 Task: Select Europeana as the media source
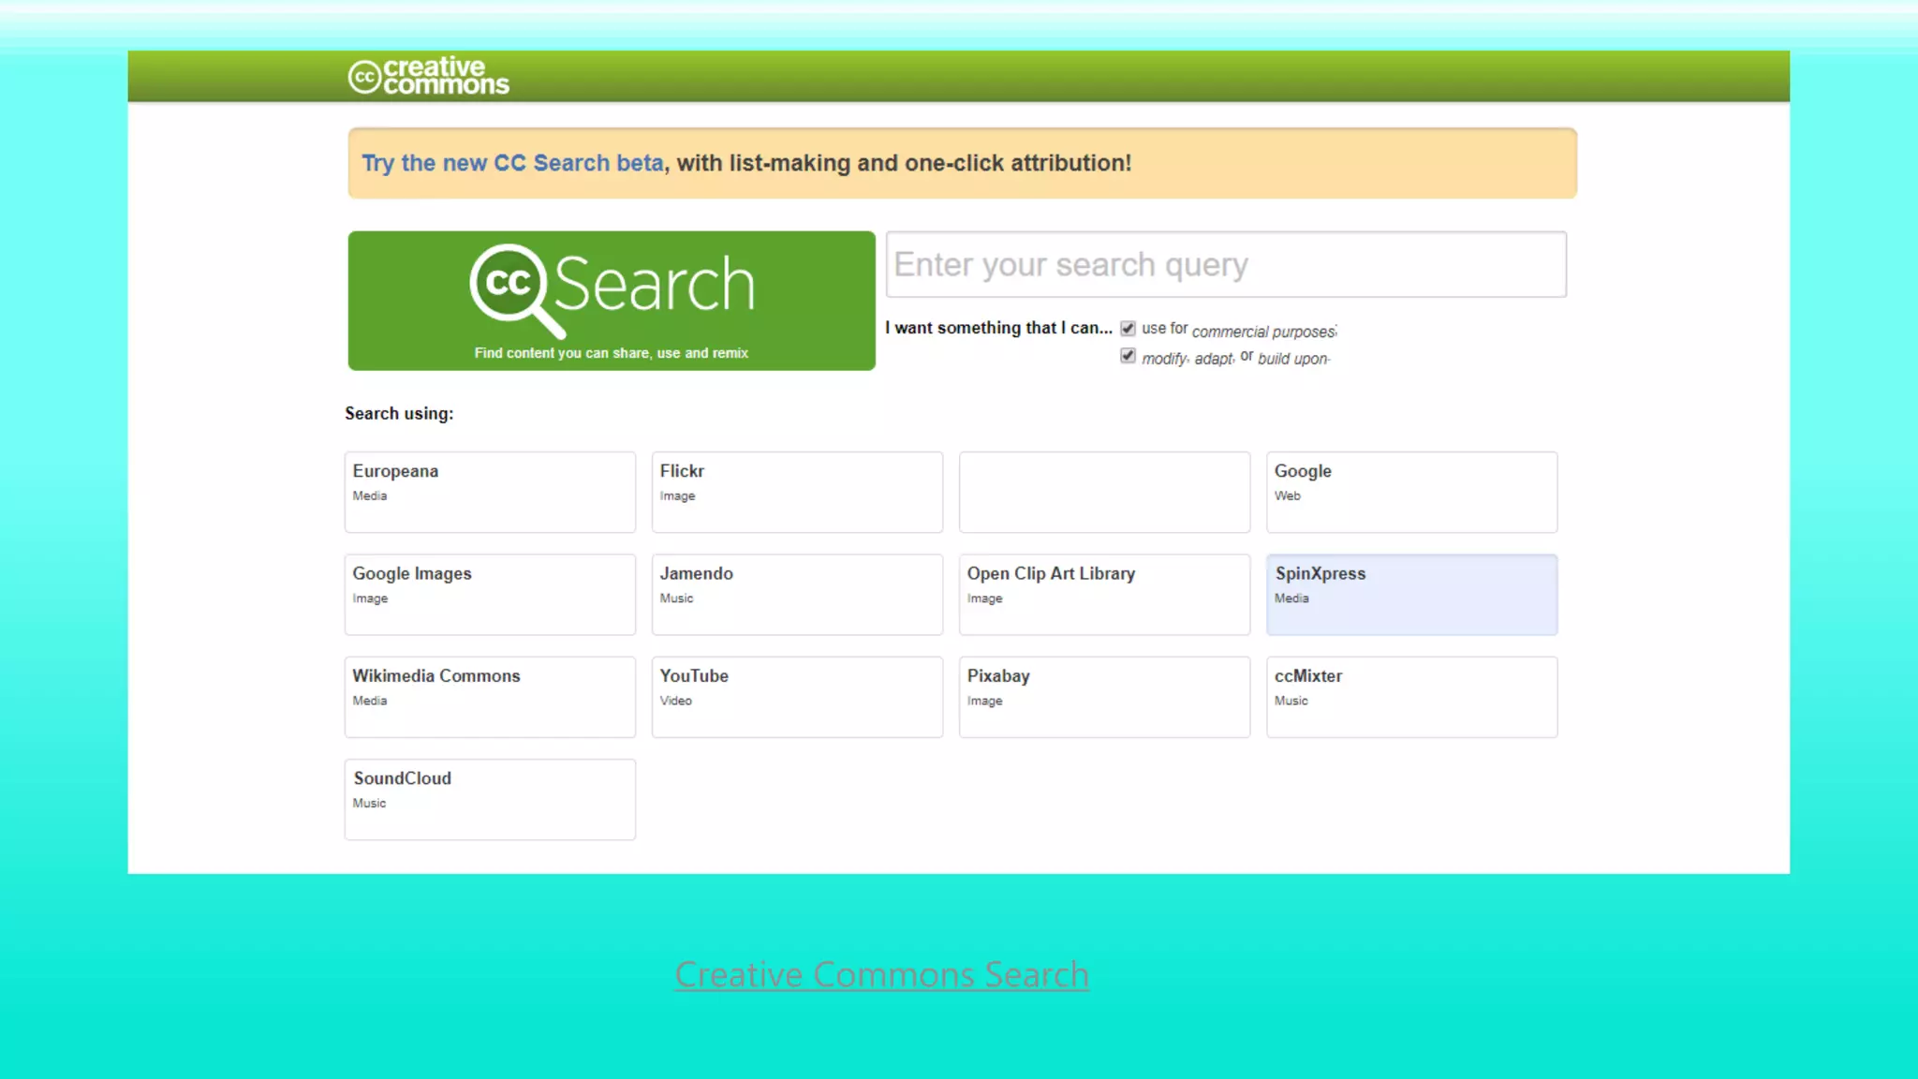490,492
